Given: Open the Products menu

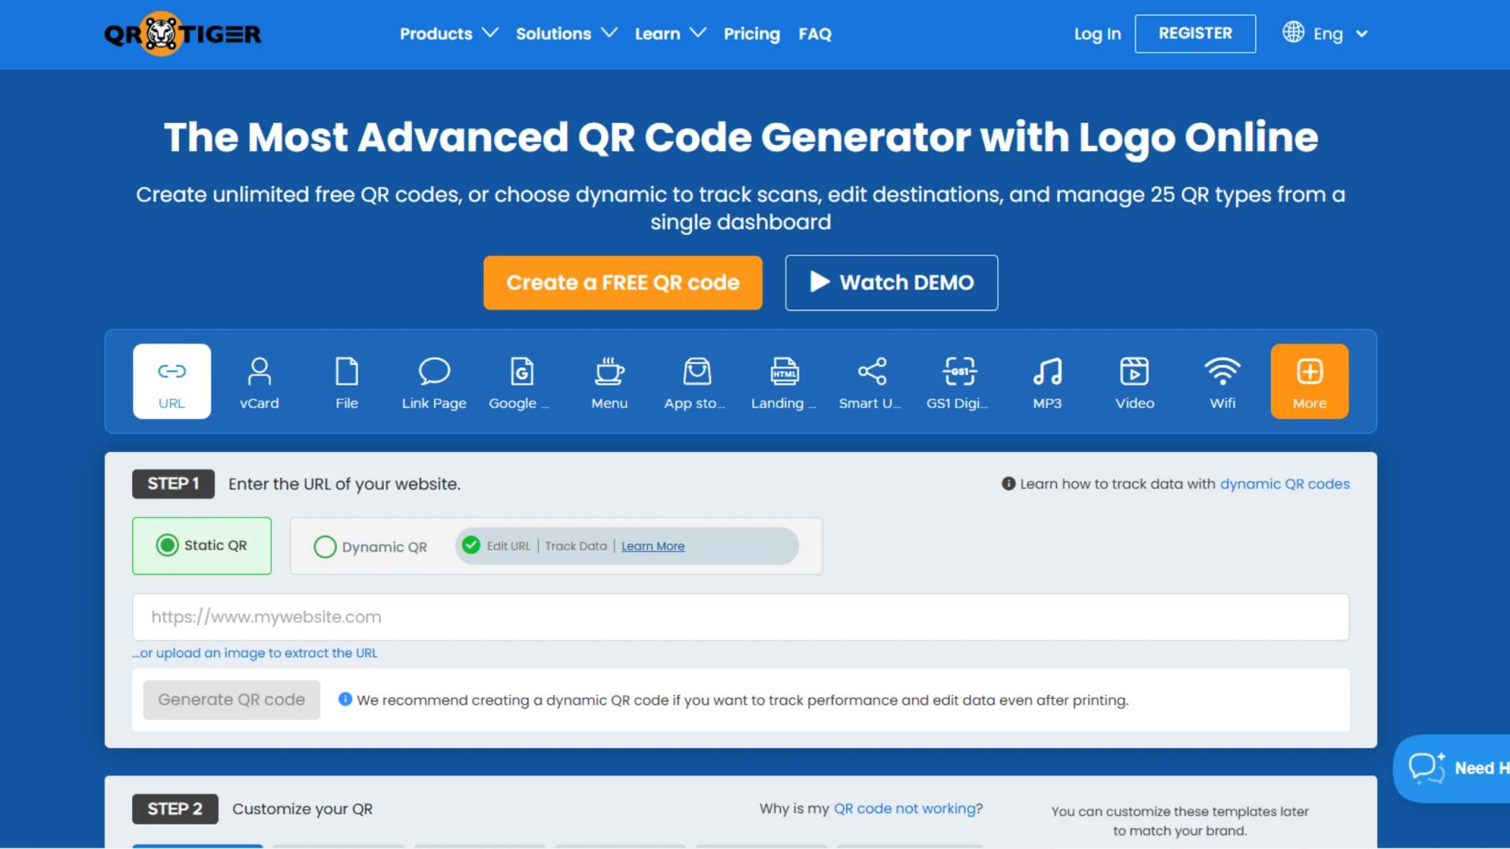Looking at the screenshot, I should 436,34.
